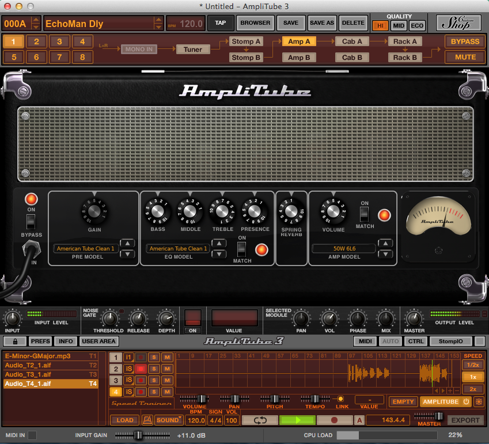
Task: Toggle the amp model MATCH switch
Action: click(364, 215)
